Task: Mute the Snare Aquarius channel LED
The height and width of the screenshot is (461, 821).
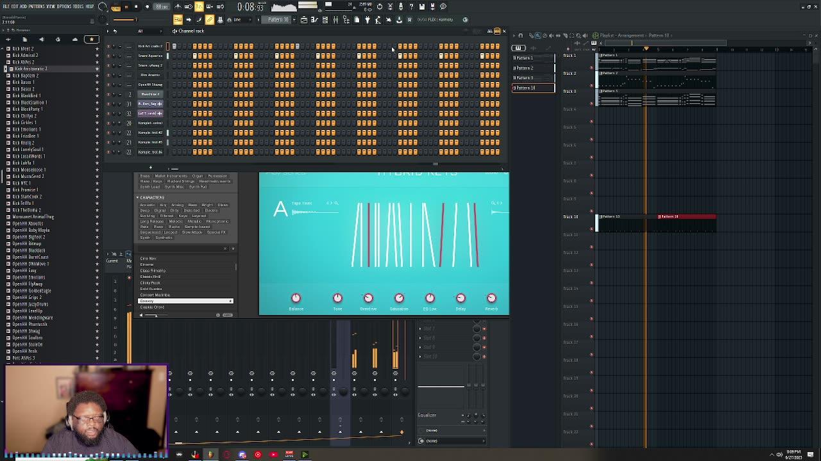Action: (108, 56)
